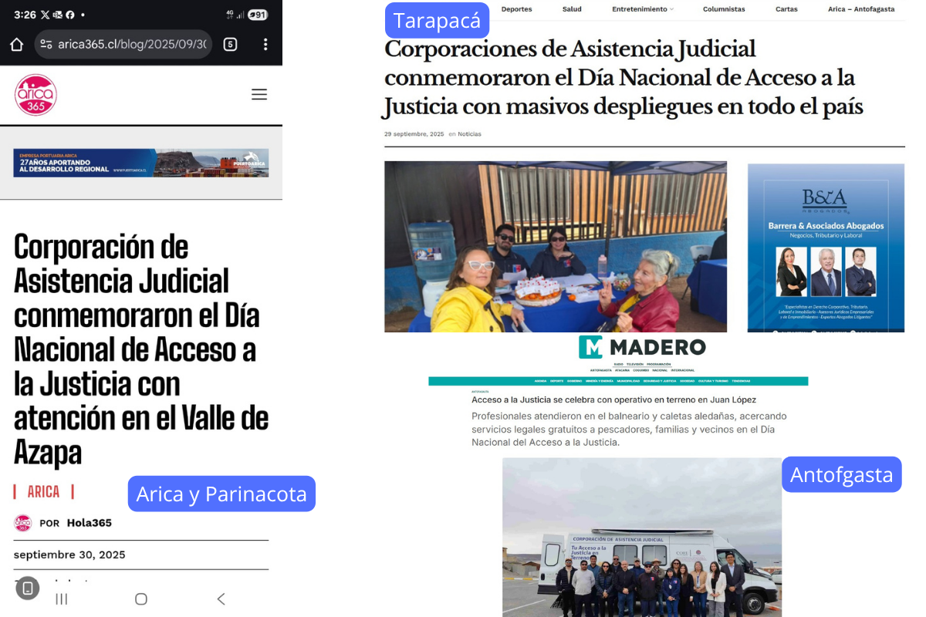926x617 pixels.
Task: Tap the Android back navigation arrow
Action: click(221, 598)
